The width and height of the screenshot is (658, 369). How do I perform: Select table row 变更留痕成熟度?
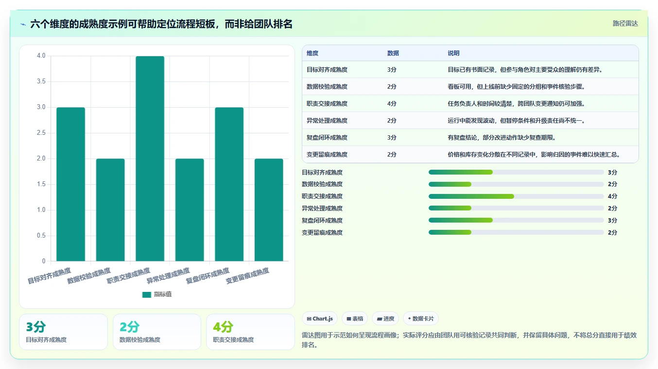pyautogui.click(x=470, y=155)
